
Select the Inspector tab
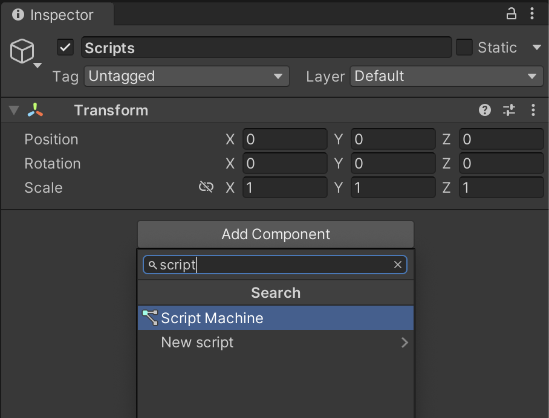pos(57,14)
